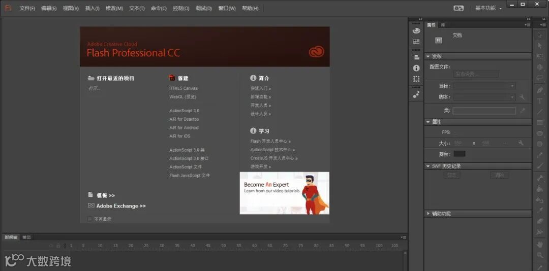Select the Line tool
This screenshot has width=549, height=271.
539,112
